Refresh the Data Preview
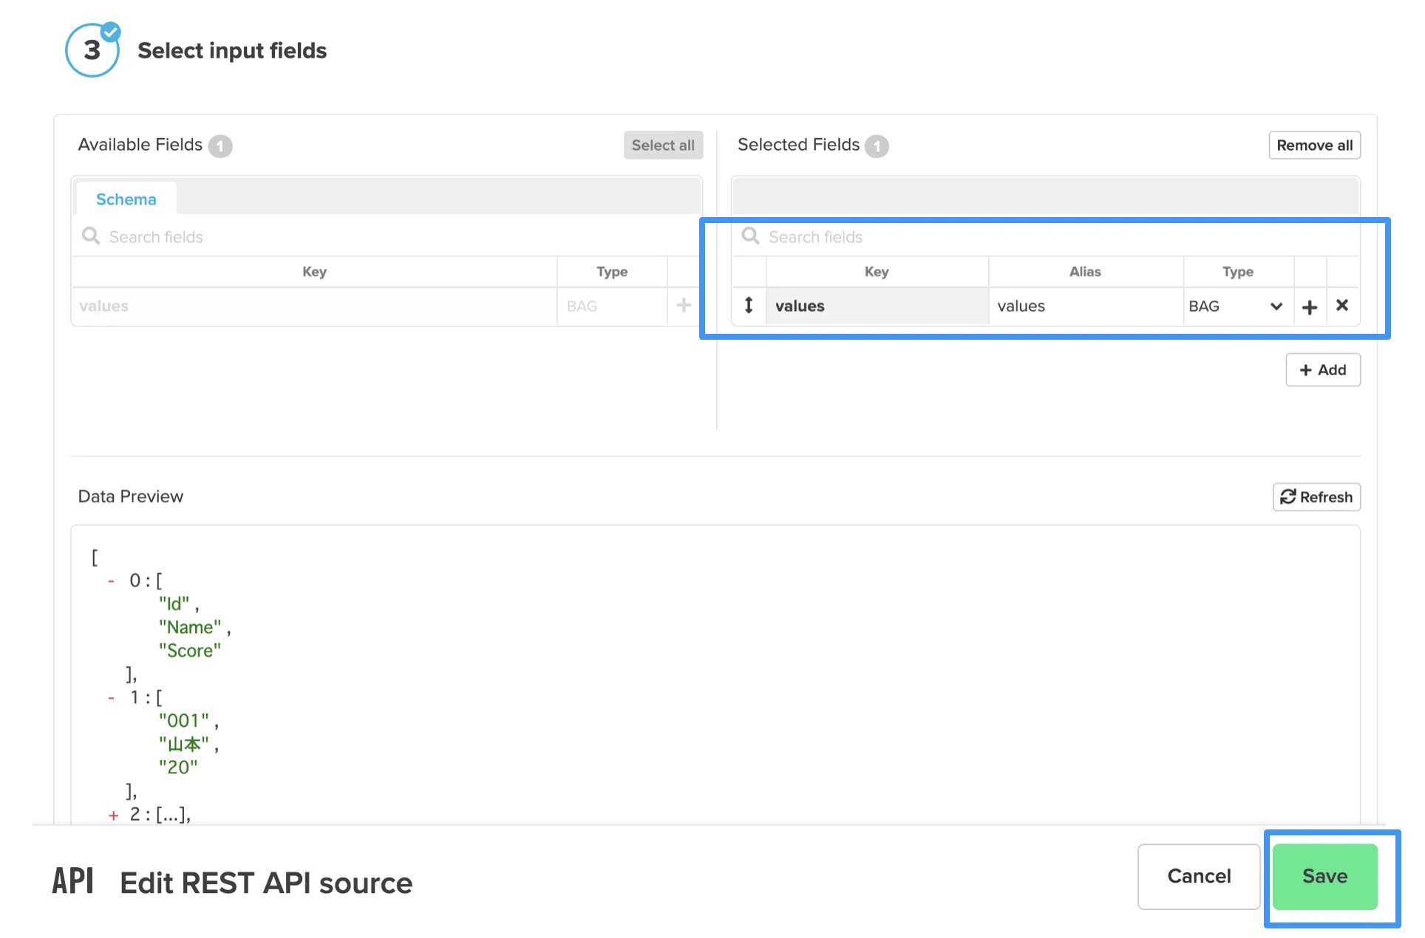This screenshot has width=1425, height=938. [x=1316, y=497]
